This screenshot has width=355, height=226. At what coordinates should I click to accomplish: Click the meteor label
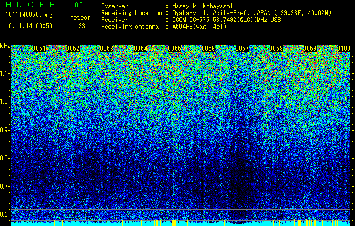tap(80, 18)
